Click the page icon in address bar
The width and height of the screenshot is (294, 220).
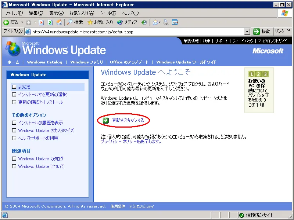[28, 32]
